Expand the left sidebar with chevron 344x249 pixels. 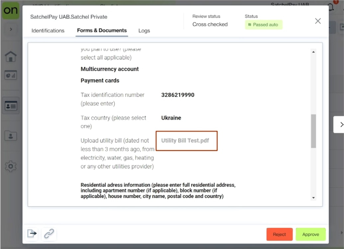(x=11, y=30)
